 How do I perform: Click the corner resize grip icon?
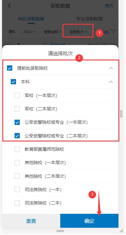(x=121, y=231)
